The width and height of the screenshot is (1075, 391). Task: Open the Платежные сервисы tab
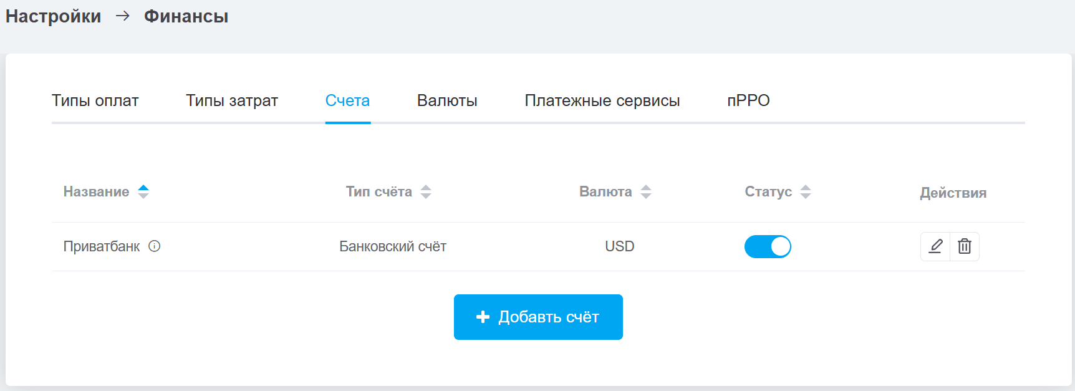pos(602,100)
